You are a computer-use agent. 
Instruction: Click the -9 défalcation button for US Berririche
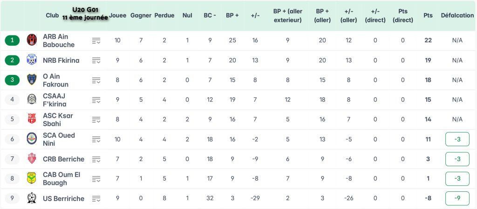(x=457, y=198)
